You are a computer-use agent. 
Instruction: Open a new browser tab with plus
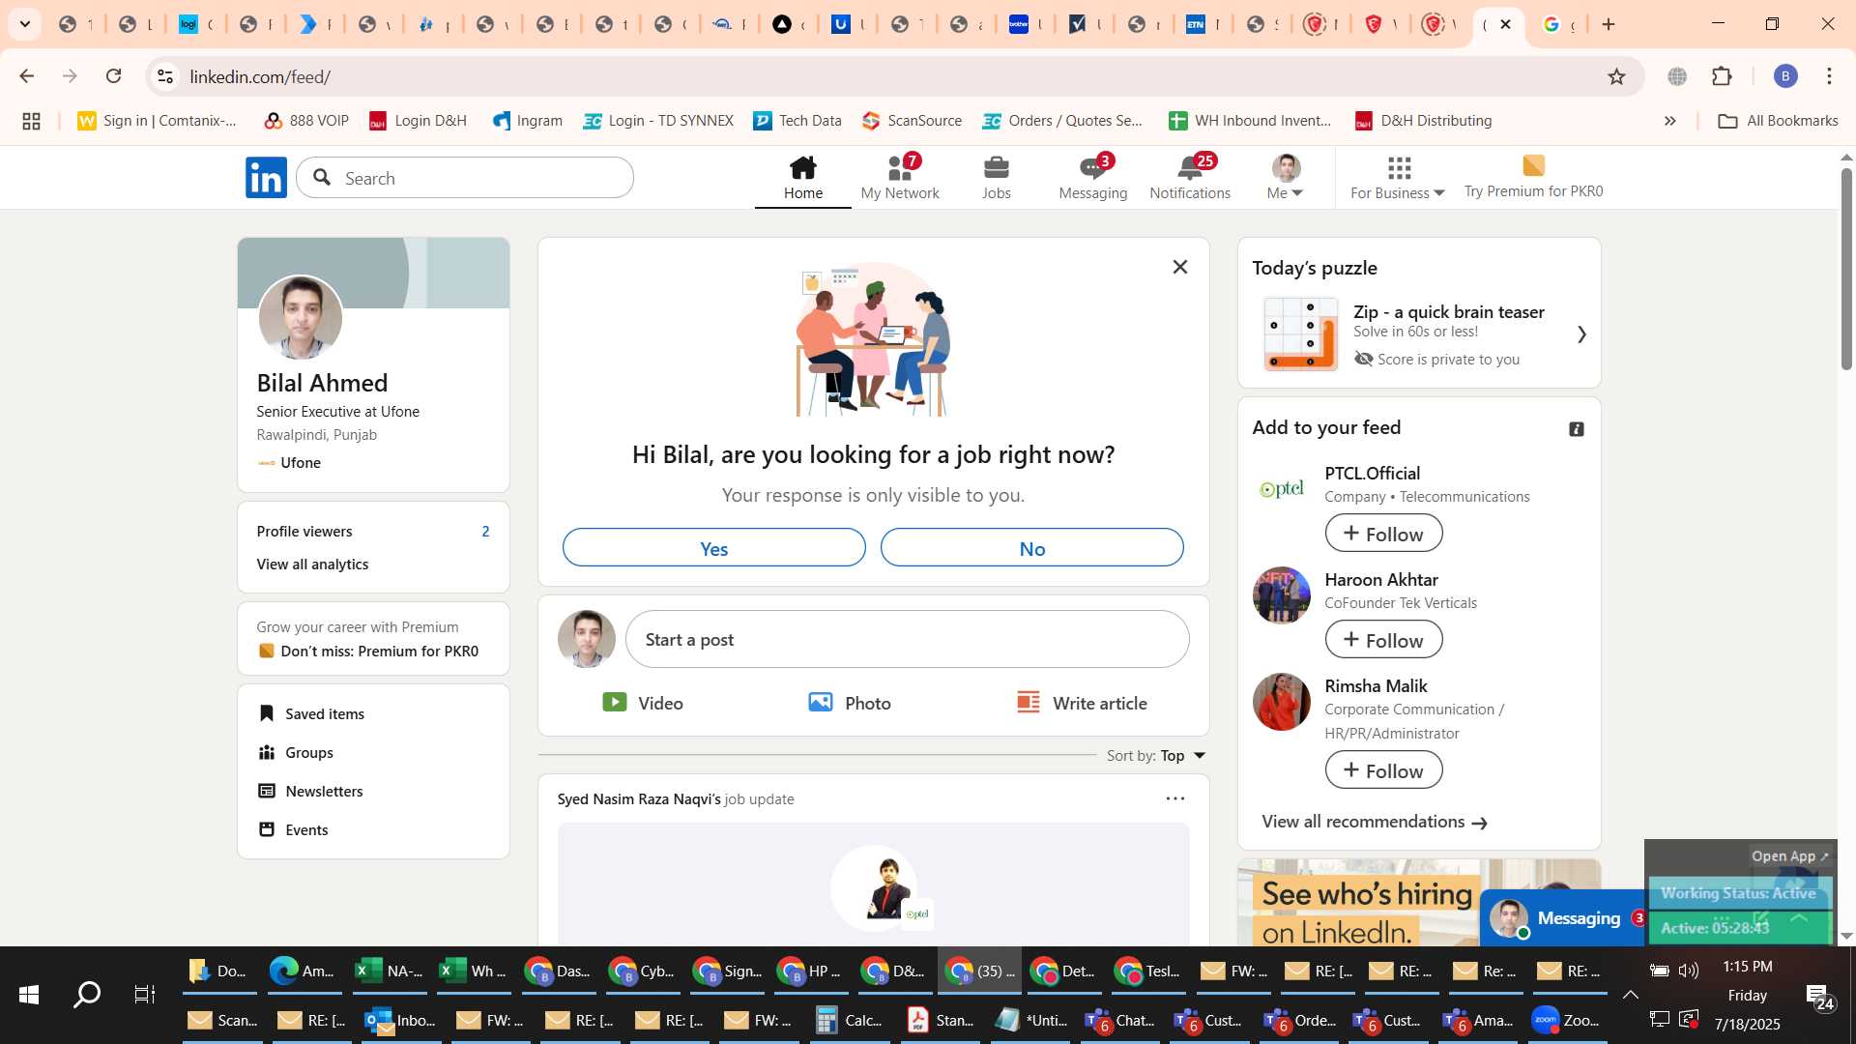1609,24
